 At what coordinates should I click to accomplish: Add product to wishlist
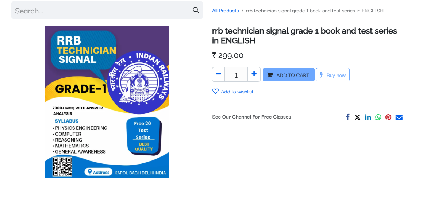pyautogui.click(x=233, y=92)
